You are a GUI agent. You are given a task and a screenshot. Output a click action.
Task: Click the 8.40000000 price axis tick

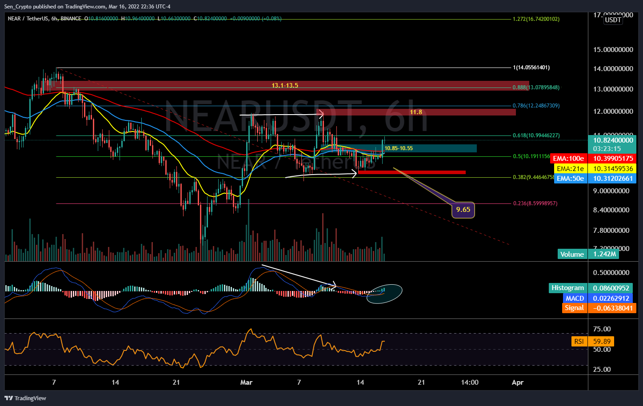pyautogui.click(x=611, y=210)
